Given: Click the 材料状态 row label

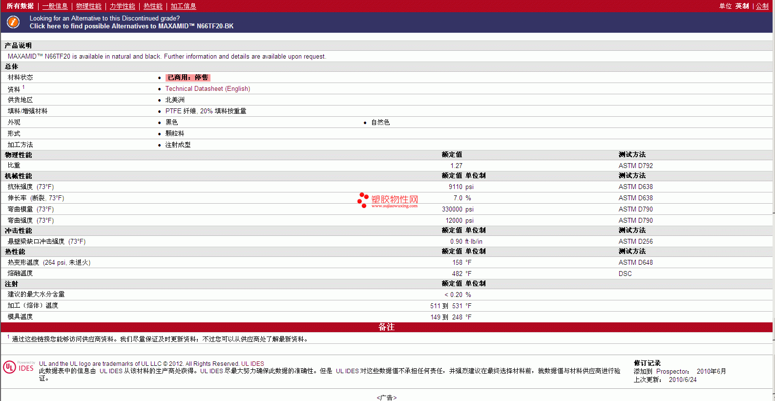Looking at the screenshot, I should point(21,78).
